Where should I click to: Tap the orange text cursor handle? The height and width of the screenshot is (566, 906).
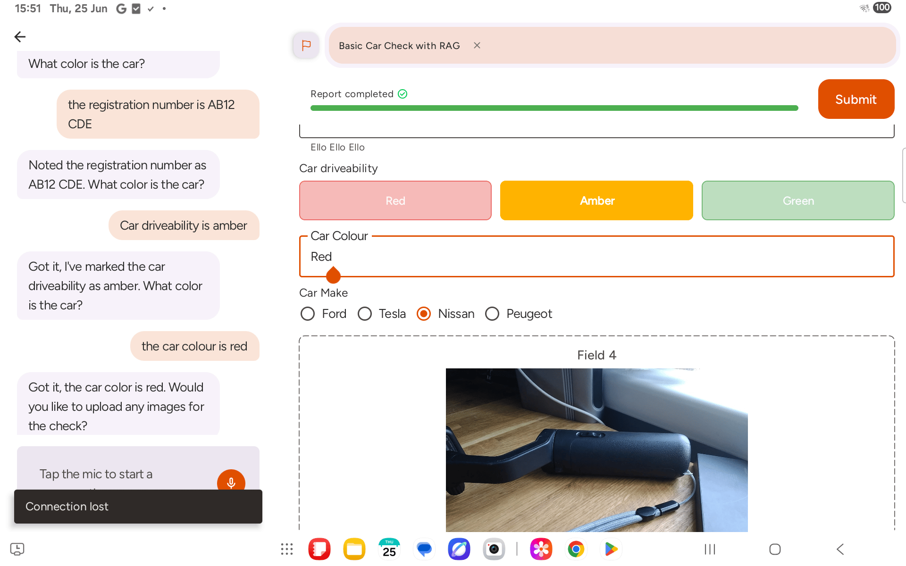point(333,275)
